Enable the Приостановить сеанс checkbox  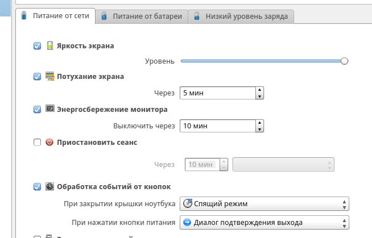(x=37, y=143)
